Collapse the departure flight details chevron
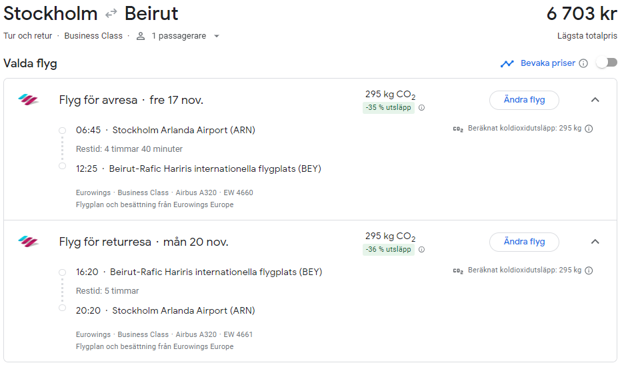624x365 pixels. coord(595,100)
